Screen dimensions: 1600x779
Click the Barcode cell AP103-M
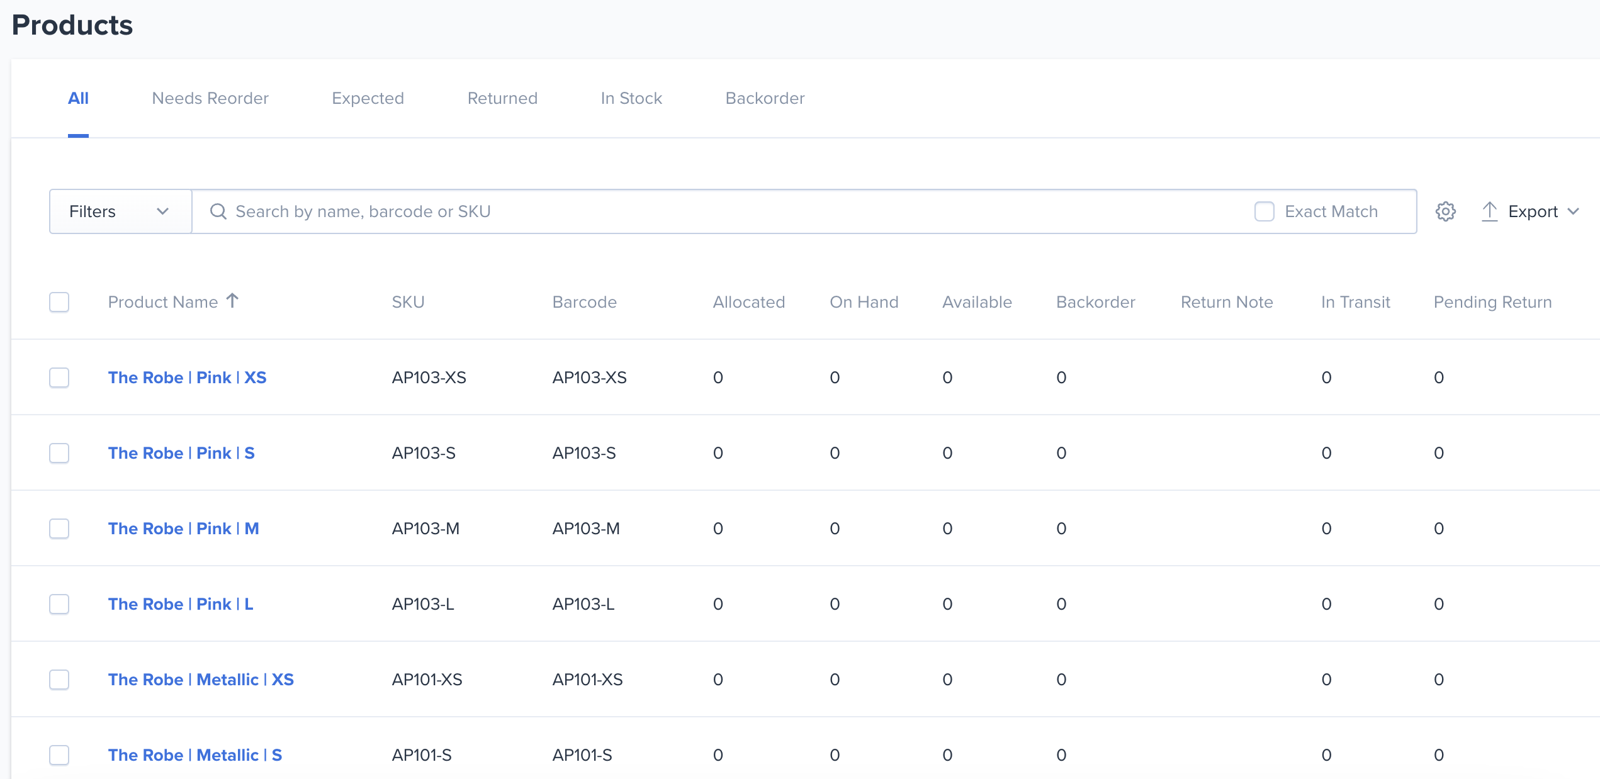click(585, 529)
